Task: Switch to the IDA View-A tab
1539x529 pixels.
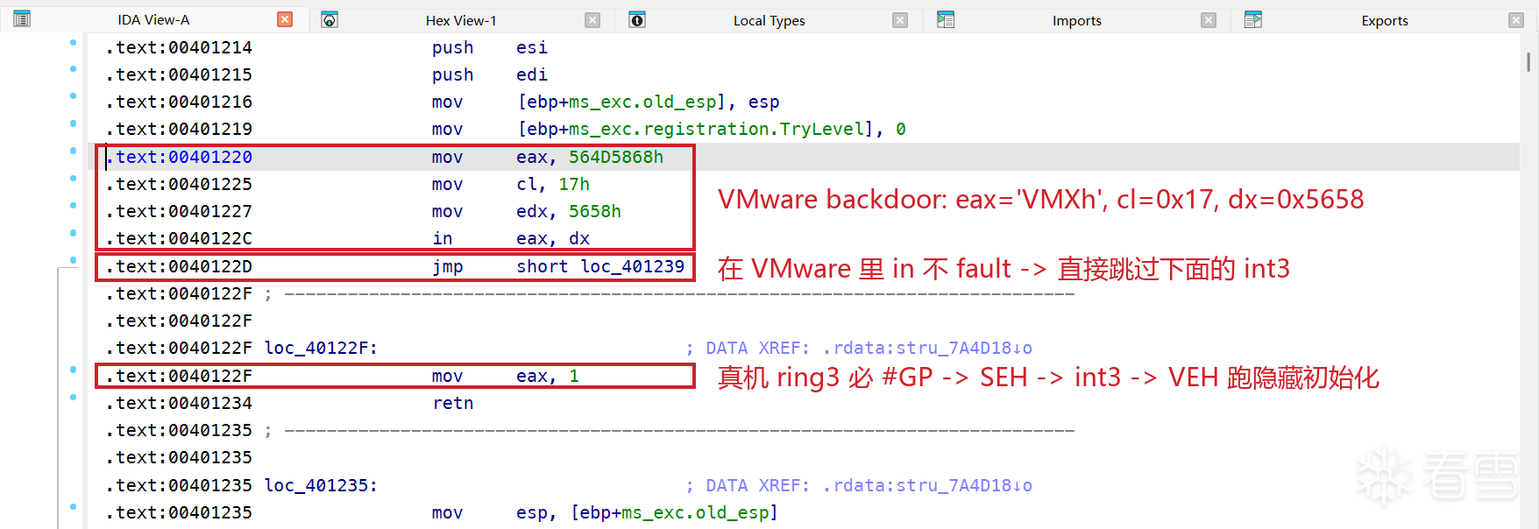Action: click(153, 20)
